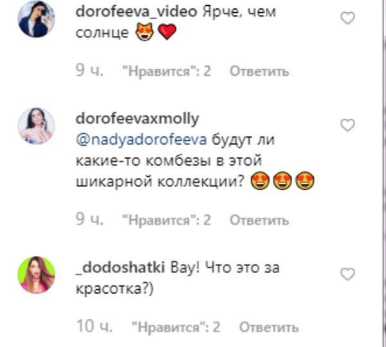Open the '9 ч.' timestamp under dorofeevaxmolly comment
The height and width of the screenshot is (347, 386).
(x=89, y=219)
